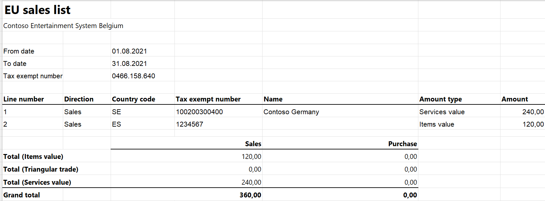This screenshot has height=201, width=545.
Task: Select the 'Services value' amount type cell
Action: click(442, 112)
